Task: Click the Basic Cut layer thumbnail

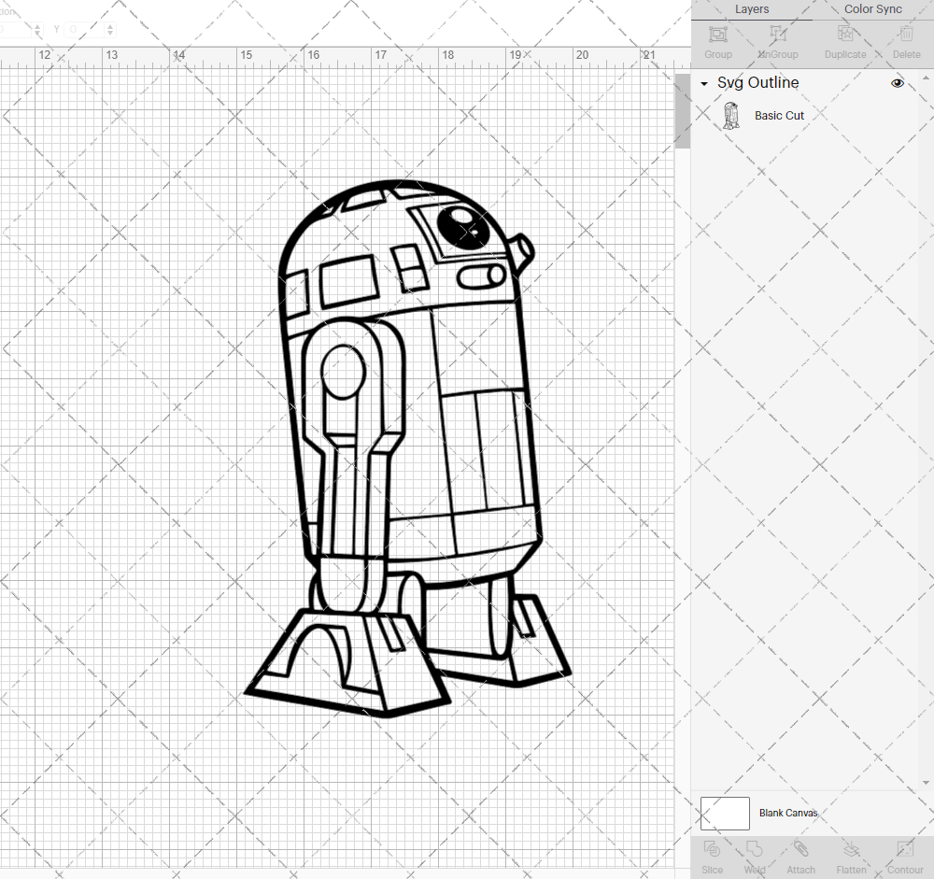Action: (x=731, y=115)
